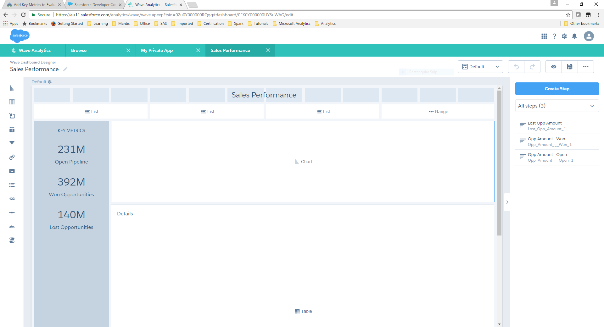Image resolution: width=604 pixels, height=327 pixels.
Task: Add a toggle widget from the sidebar
Action: tap(12, 240)
